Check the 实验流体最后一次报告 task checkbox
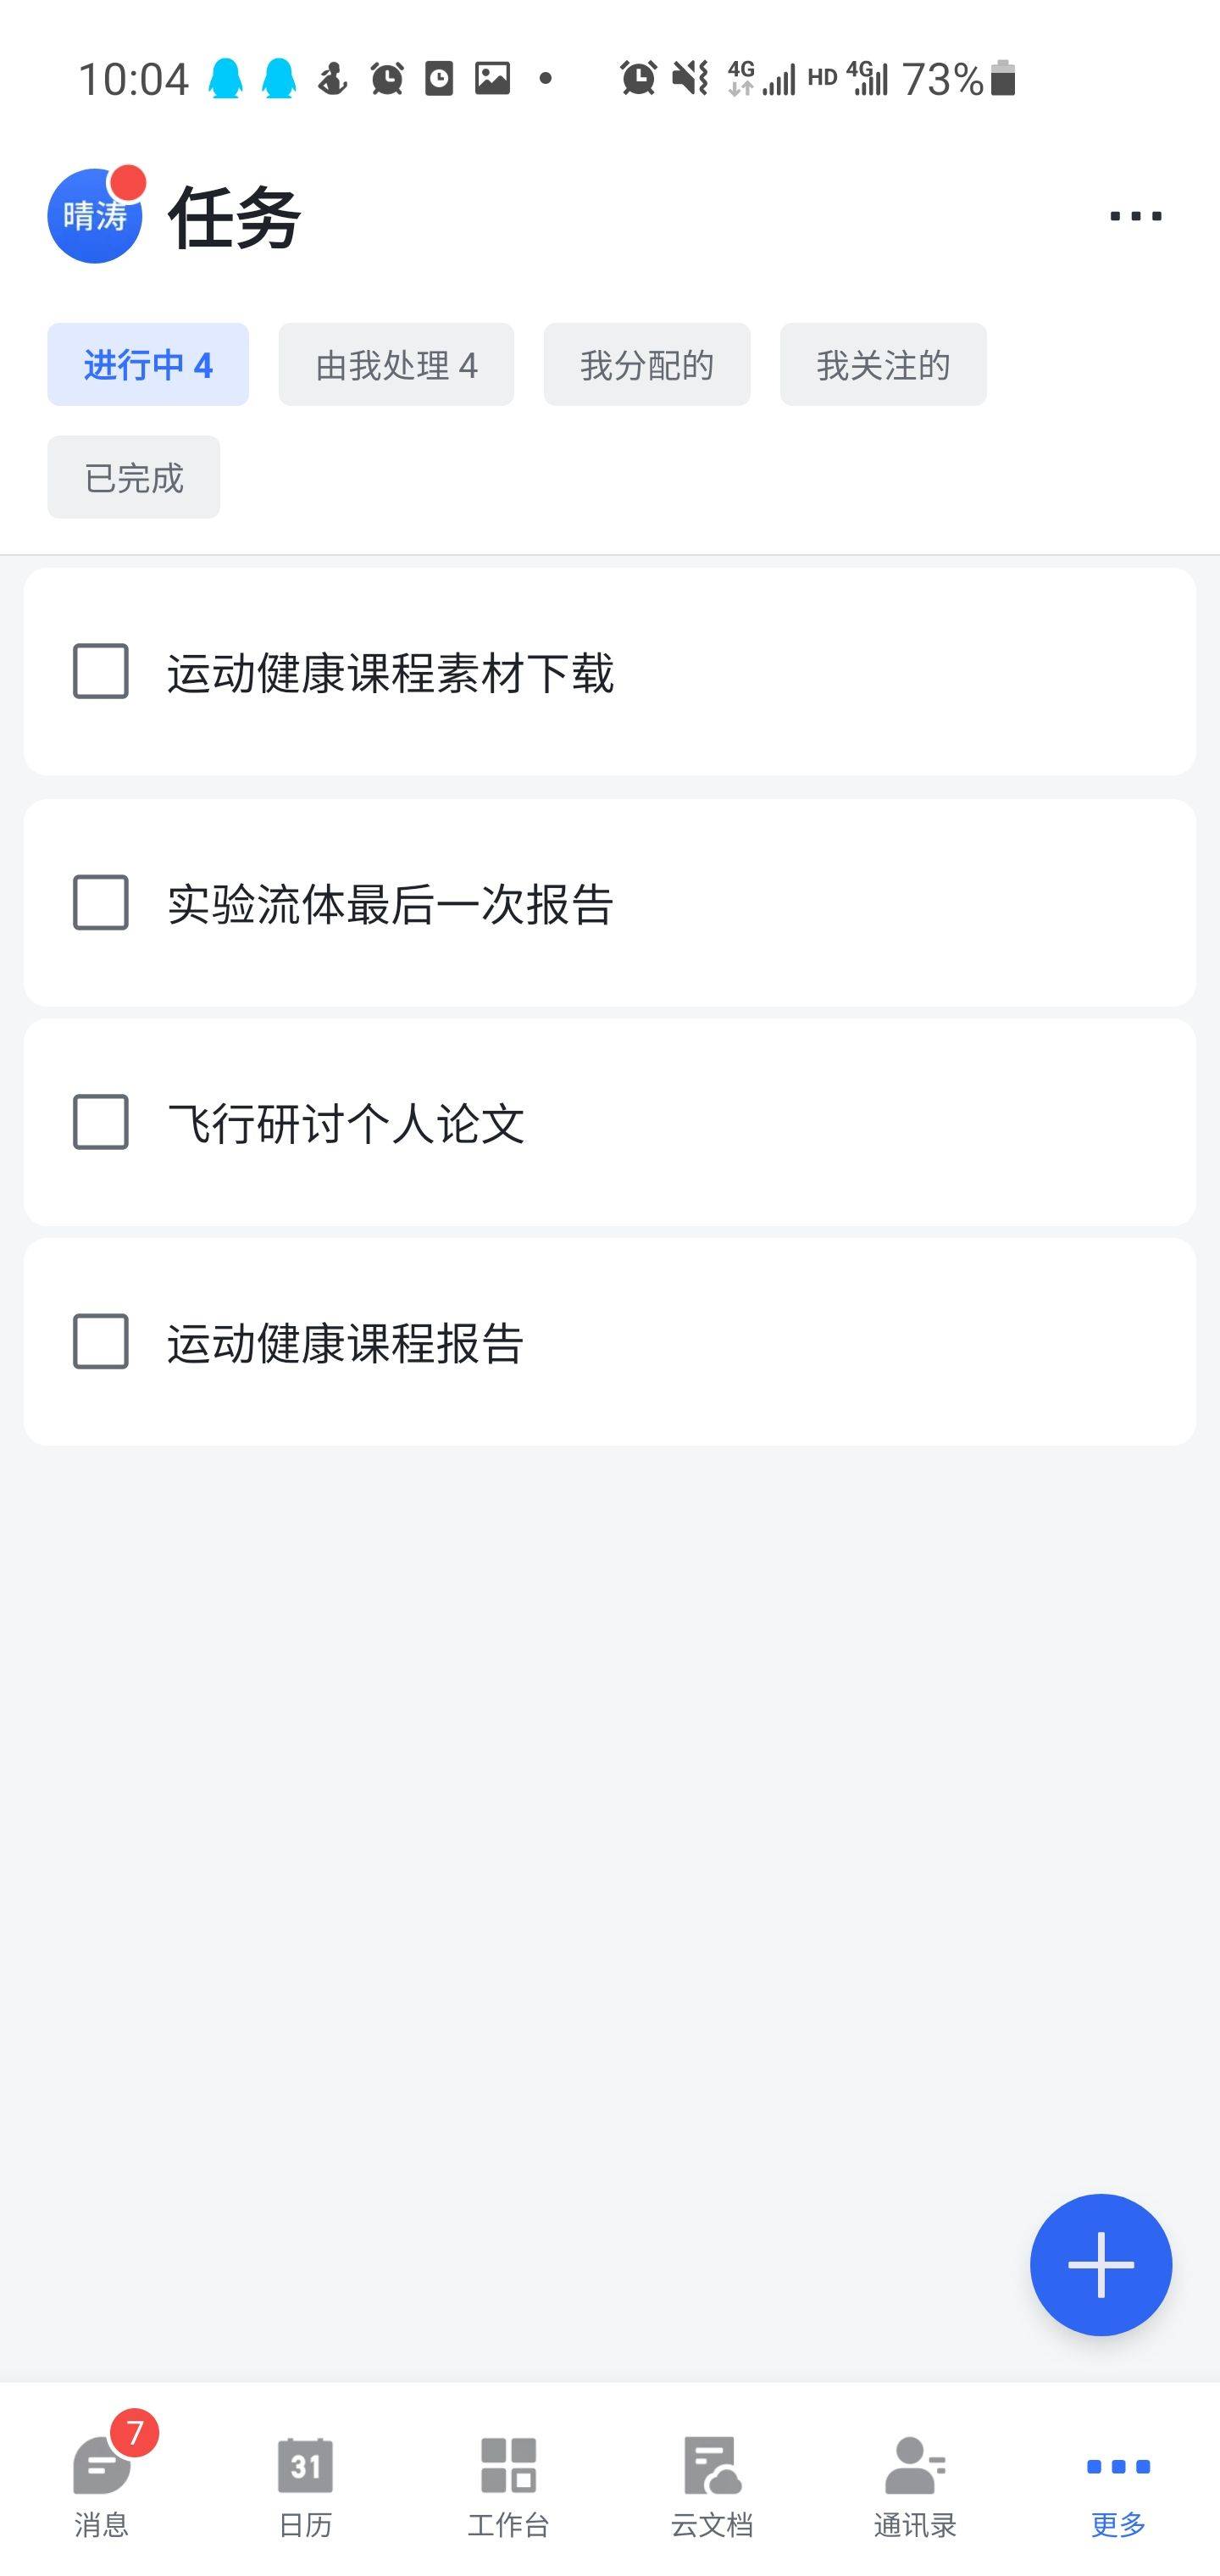This screenshot has height=2576, width=1220. pos(101,903)
